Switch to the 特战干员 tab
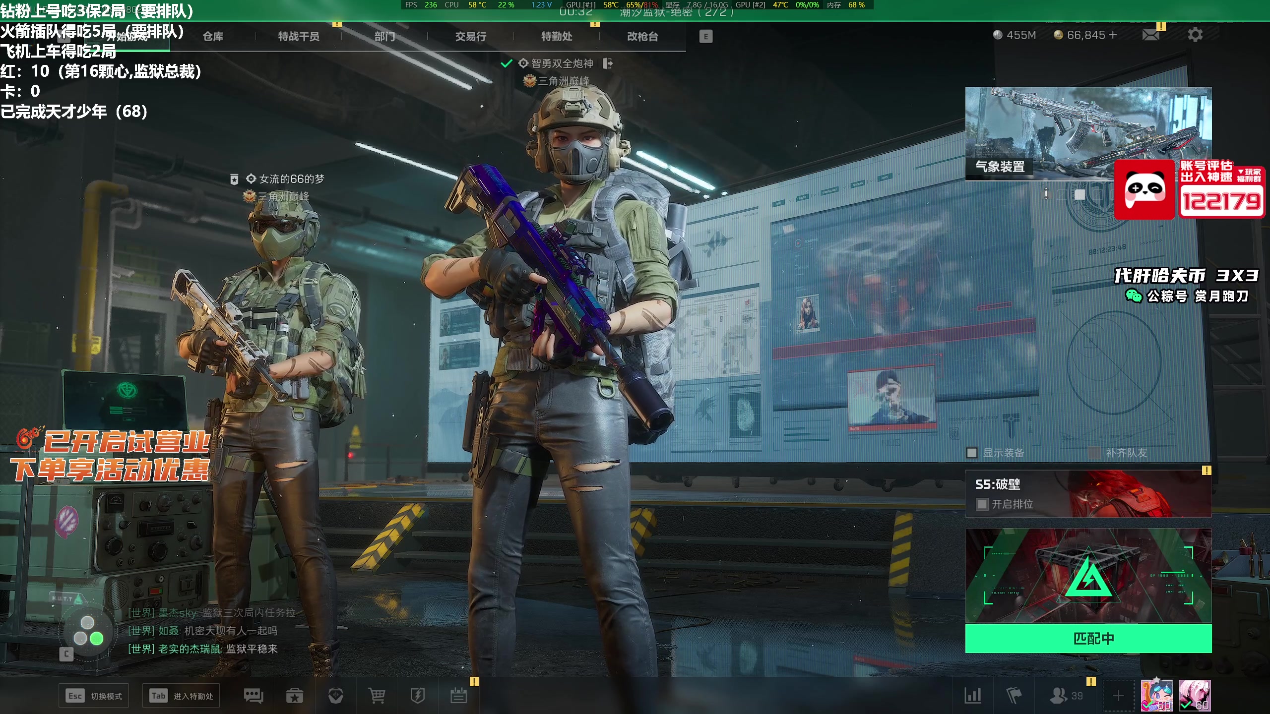1270x714 pixels. tap(299, 36)
